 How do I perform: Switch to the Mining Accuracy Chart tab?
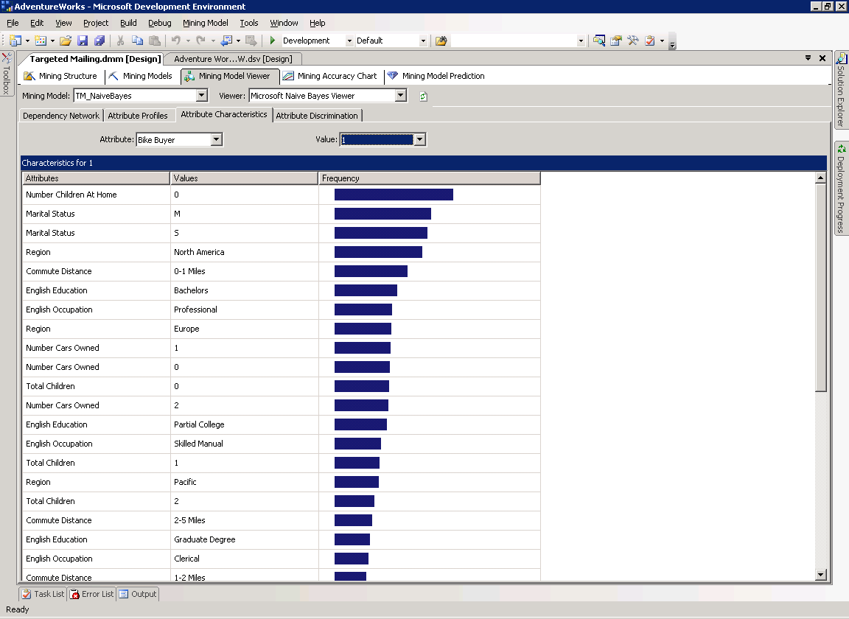329,76
